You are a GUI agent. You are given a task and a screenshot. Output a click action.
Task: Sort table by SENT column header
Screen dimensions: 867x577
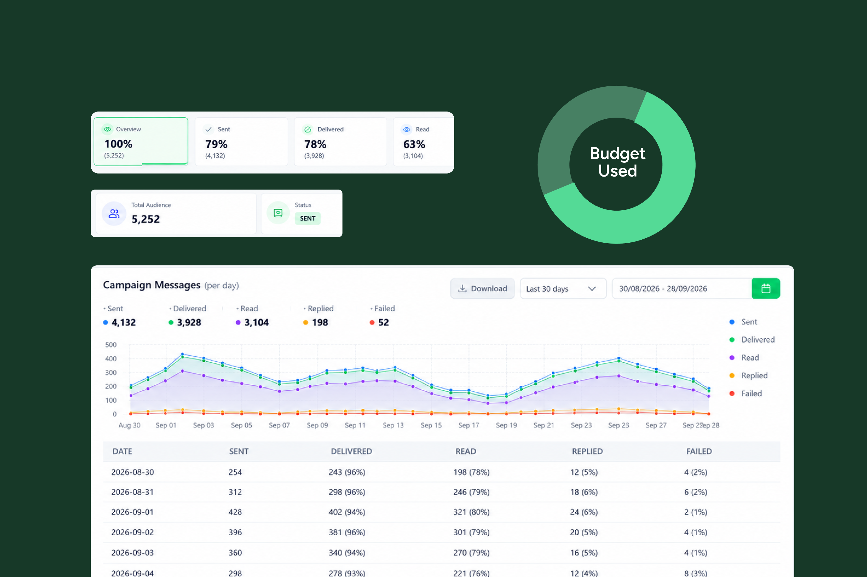[239, 452]
